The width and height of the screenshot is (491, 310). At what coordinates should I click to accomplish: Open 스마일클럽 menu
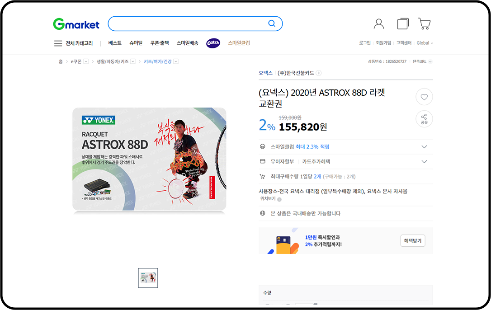(x=239, y=43)
